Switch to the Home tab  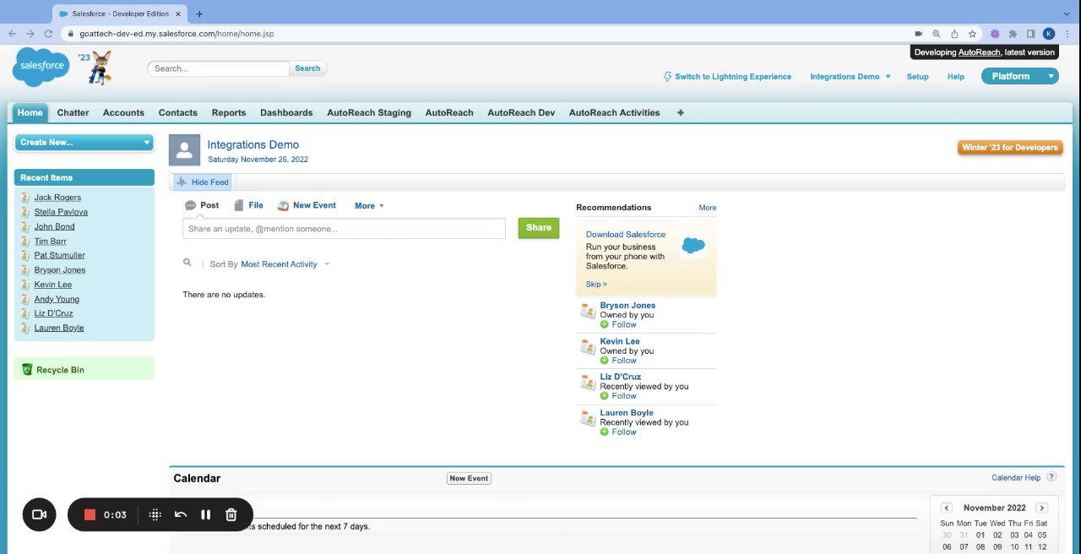pos(30,112)
